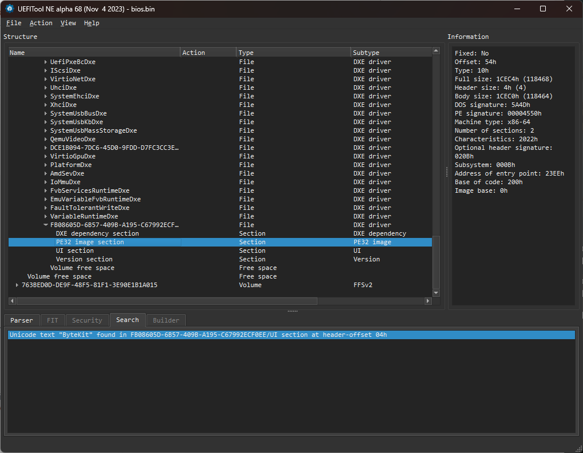Select the XhciDxe file entry
Viewport: 583px width, 453px height.
tap(63, 105)
